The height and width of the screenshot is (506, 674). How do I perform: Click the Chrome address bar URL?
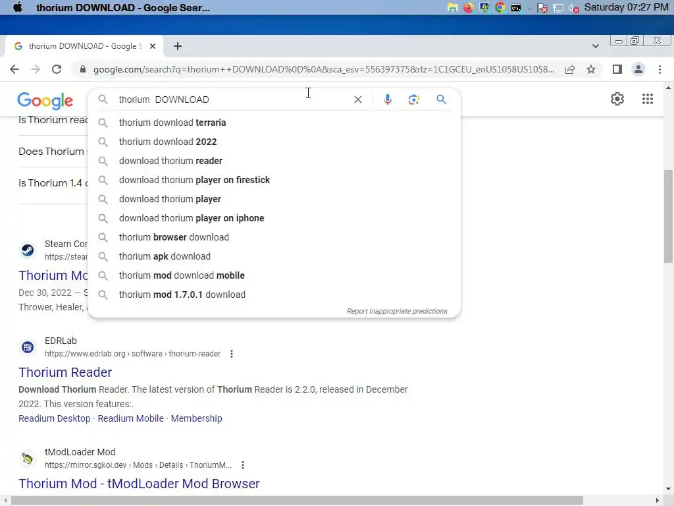coord(324,69)
